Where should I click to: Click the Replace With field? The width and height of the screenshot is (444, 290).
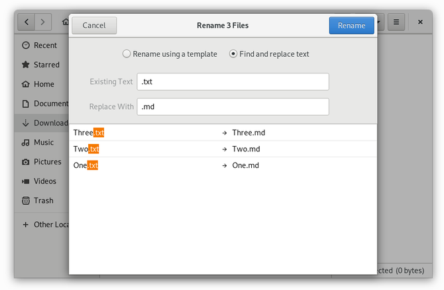[x=233, y=107]
